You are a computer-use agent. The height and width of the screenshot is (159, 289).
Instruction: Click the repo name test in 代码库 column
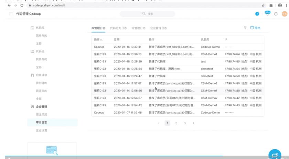point(203,61)
